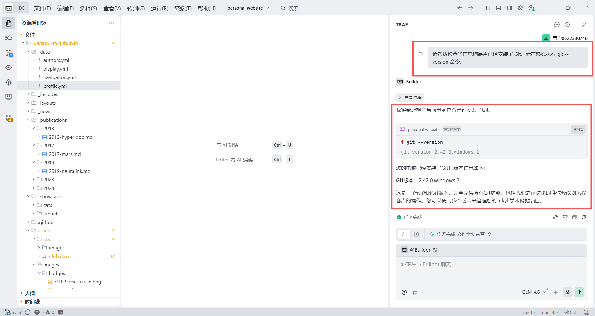Open the Search sidebar icon
This screenshot has height=316, width=595.
(9, 38)
